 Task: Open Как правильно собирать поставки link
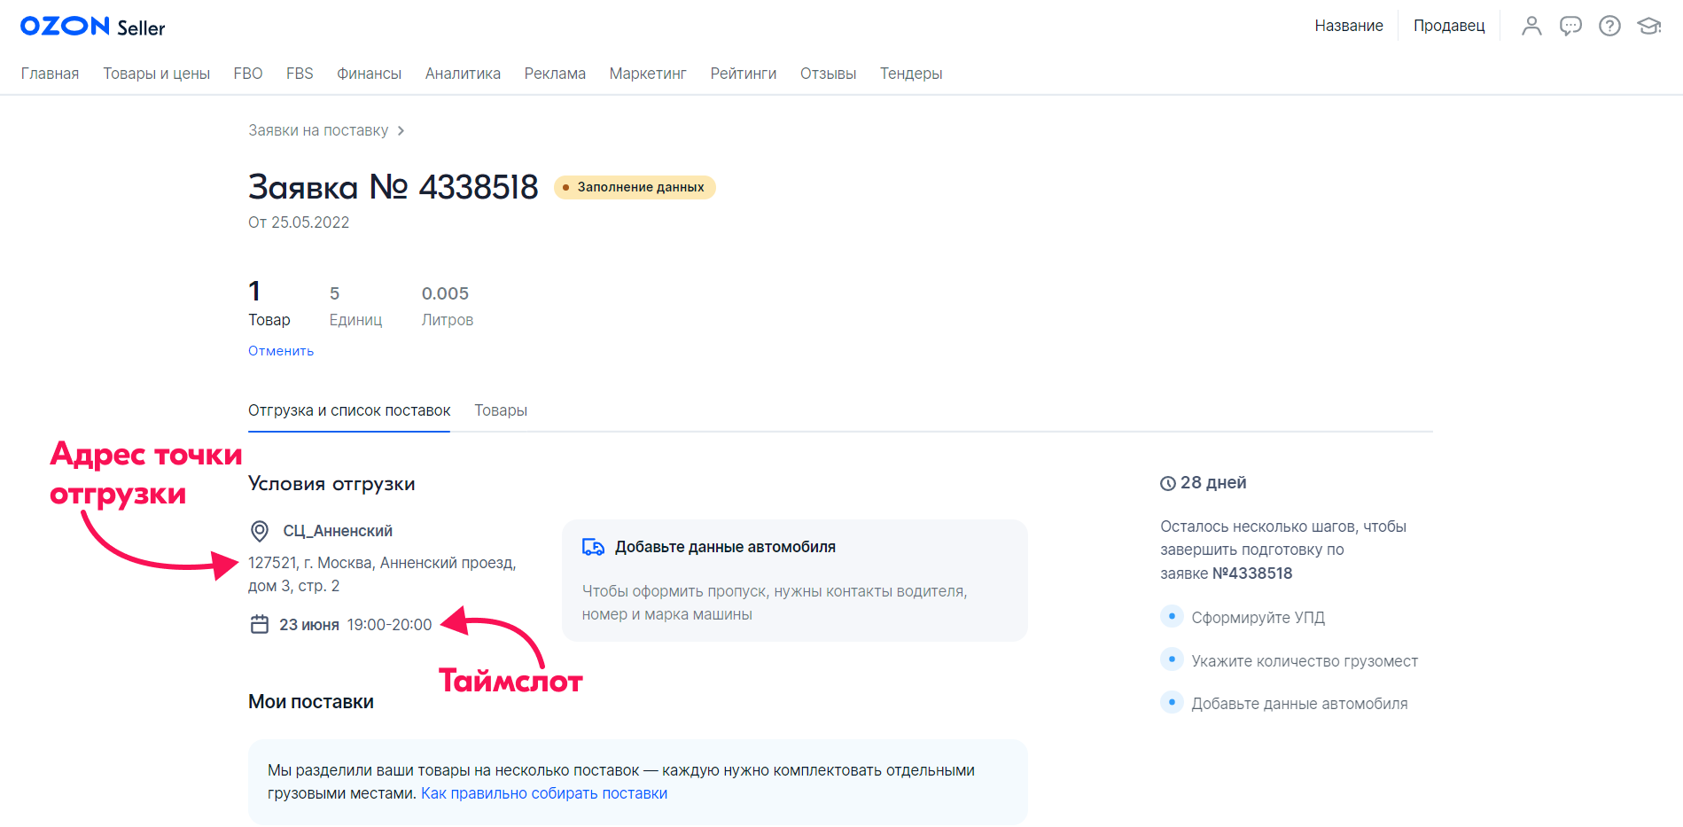pyautogui.click(x=544, y=793)
